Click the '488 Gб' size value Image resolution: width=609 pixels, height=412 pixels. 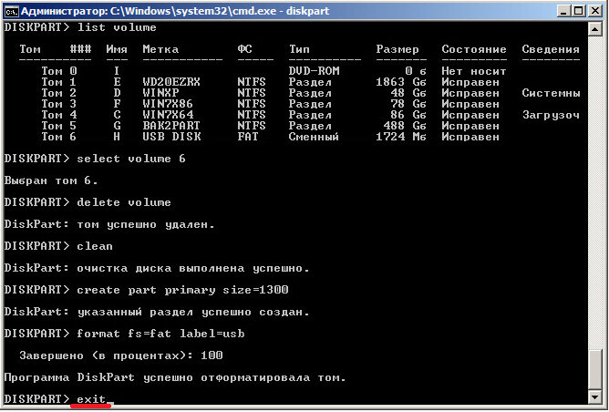click(404, 126)
